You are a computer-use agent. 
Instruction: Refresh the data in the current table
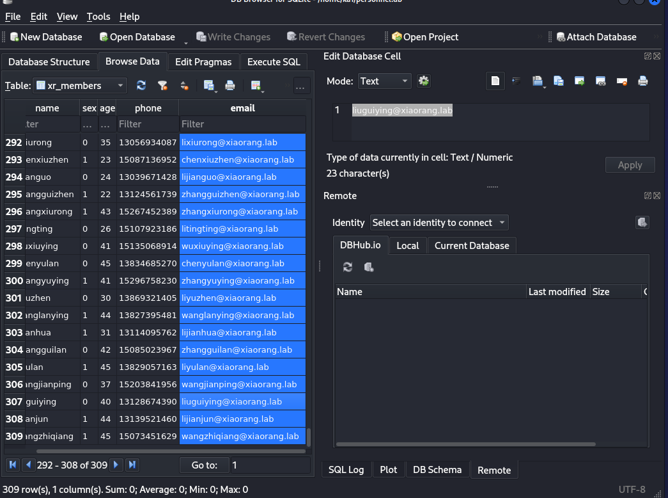(x=141, y=84)
